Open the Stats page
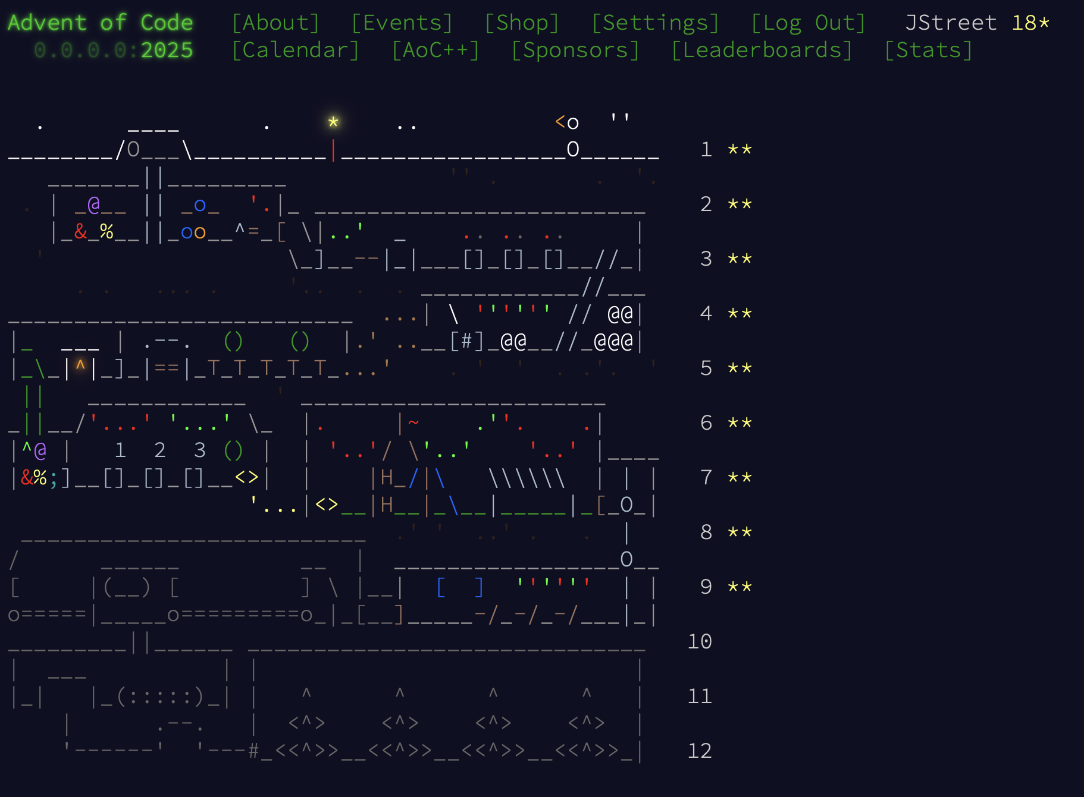 pos(928,50)
